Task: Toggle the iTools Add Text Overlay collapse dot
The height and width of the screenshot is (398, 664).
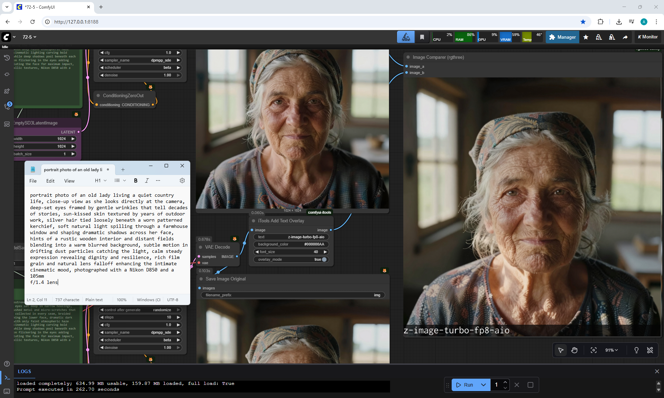Action: [x=253, y=221]
